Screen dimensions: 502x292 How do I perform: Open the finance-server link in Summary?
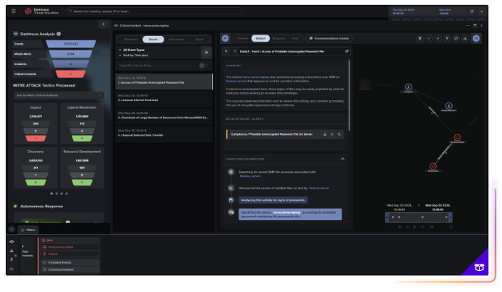[x=236, y=81]
